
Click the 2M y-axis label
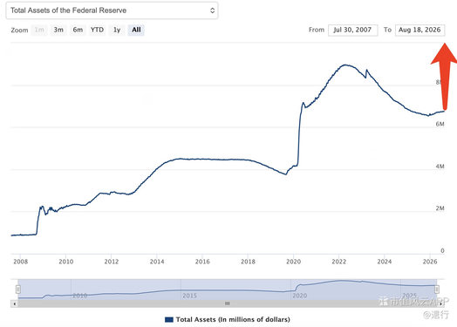tap(440, 208)
